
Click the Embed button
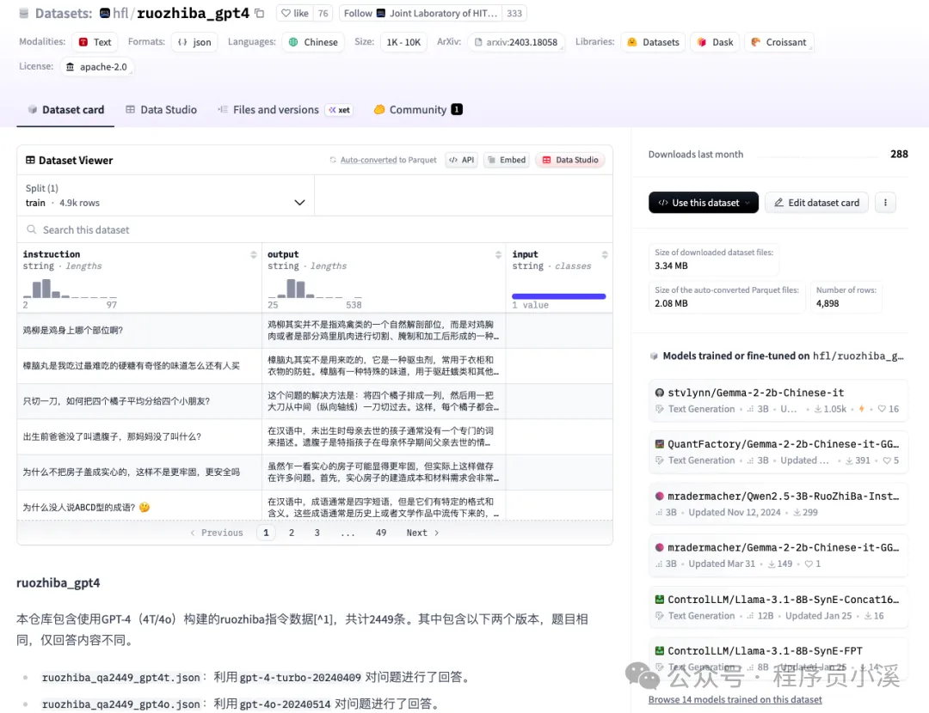(x=507, y=160)
